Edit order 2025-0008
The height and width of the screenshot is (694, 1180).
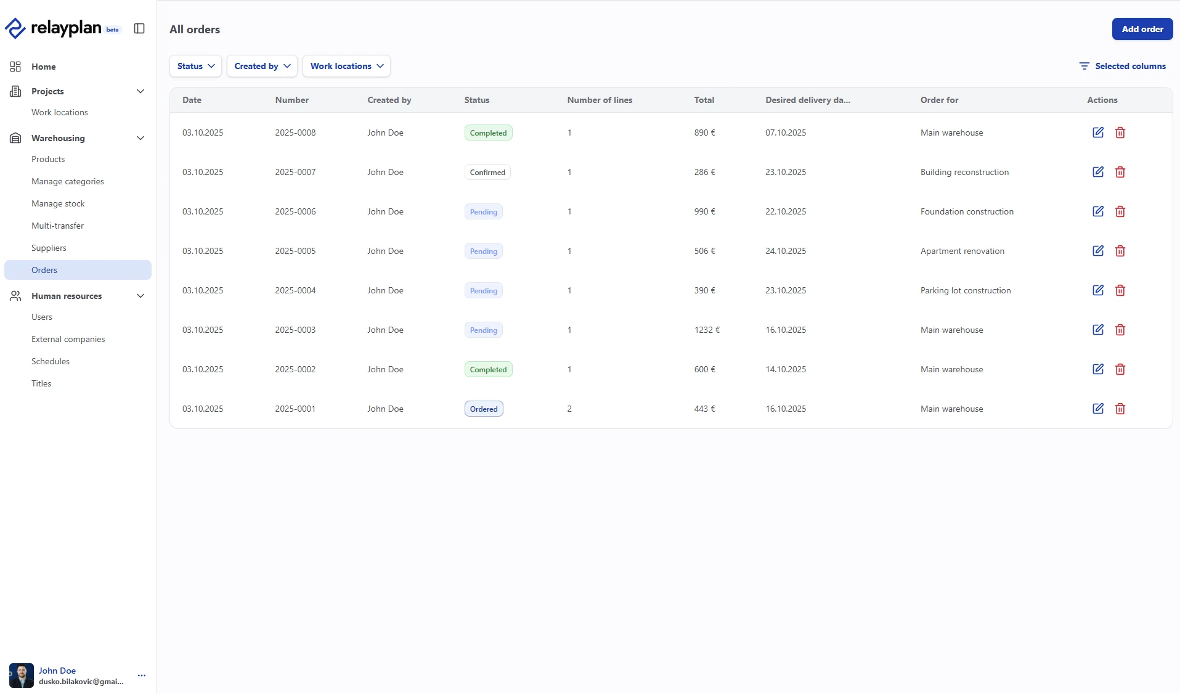(x=1098, y=133)
